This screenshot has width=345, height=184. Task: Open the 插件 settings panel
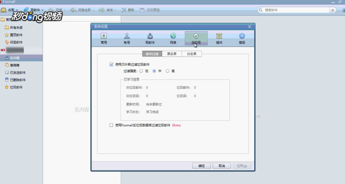tap(219, 38)
